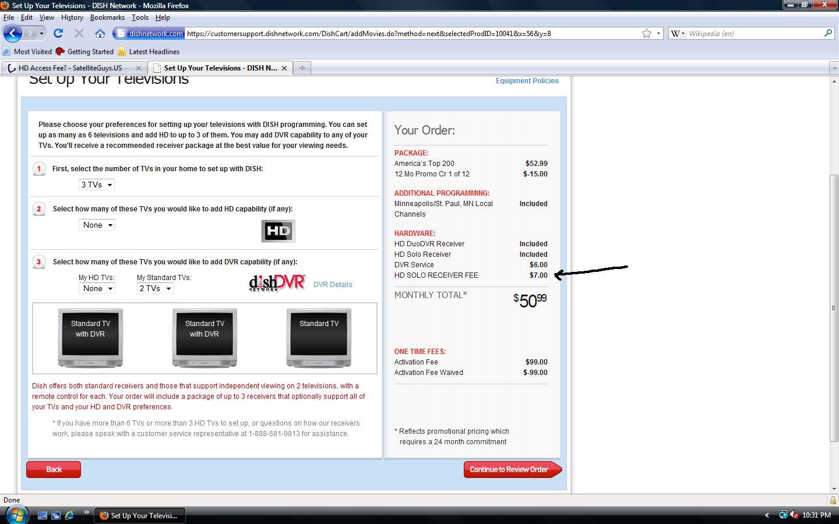Open the Bookmarks menu
Image resolution: width=839 pixels, height=524 pixels.
click(x=107, y=17)
